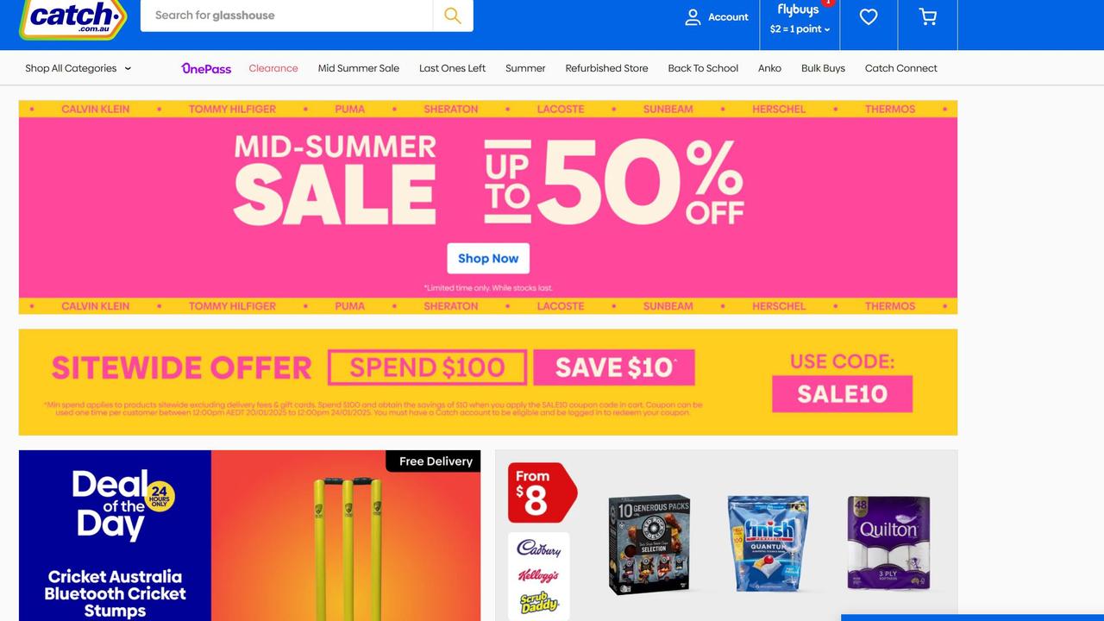Click the Scrub Daddy brand logo
Viewport: 1104px width, 621px height.
point(538,603)
